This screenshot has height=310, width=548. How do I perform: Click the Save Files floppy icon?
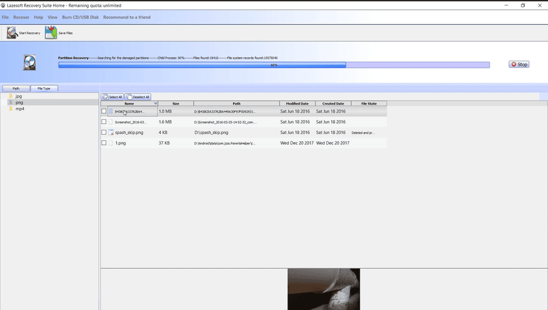[51, 32]
